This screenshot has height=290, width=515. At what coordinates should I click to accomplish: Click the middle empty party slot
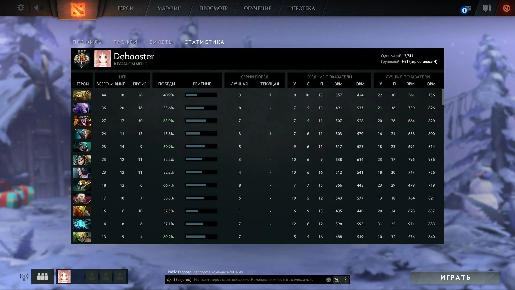[106, 276]
